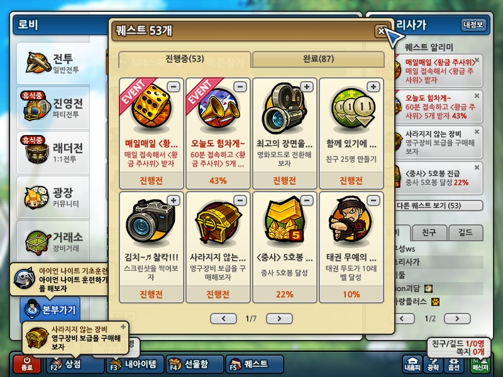This screenshot has height=377, width=503.
Task: Switch to 완료(87) completed tab
Action: click(318, 59)
